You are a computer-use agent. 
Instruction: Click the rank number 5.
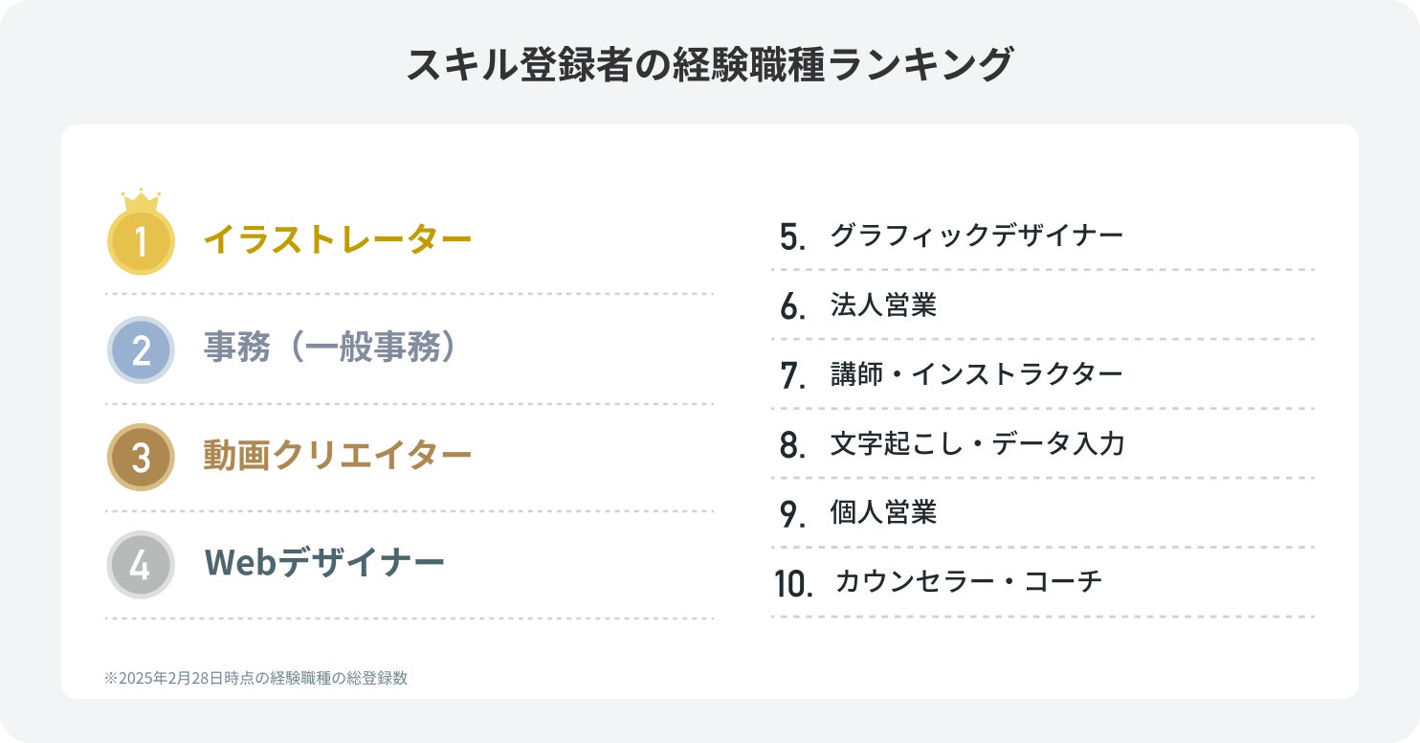793,237
